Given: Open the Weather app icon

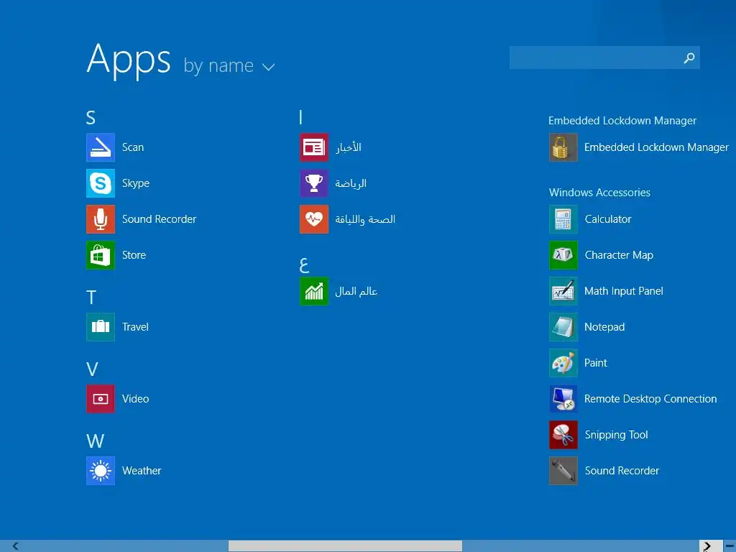Looking at the screenshot, I should pyautogui.click(x=101, y=471).
